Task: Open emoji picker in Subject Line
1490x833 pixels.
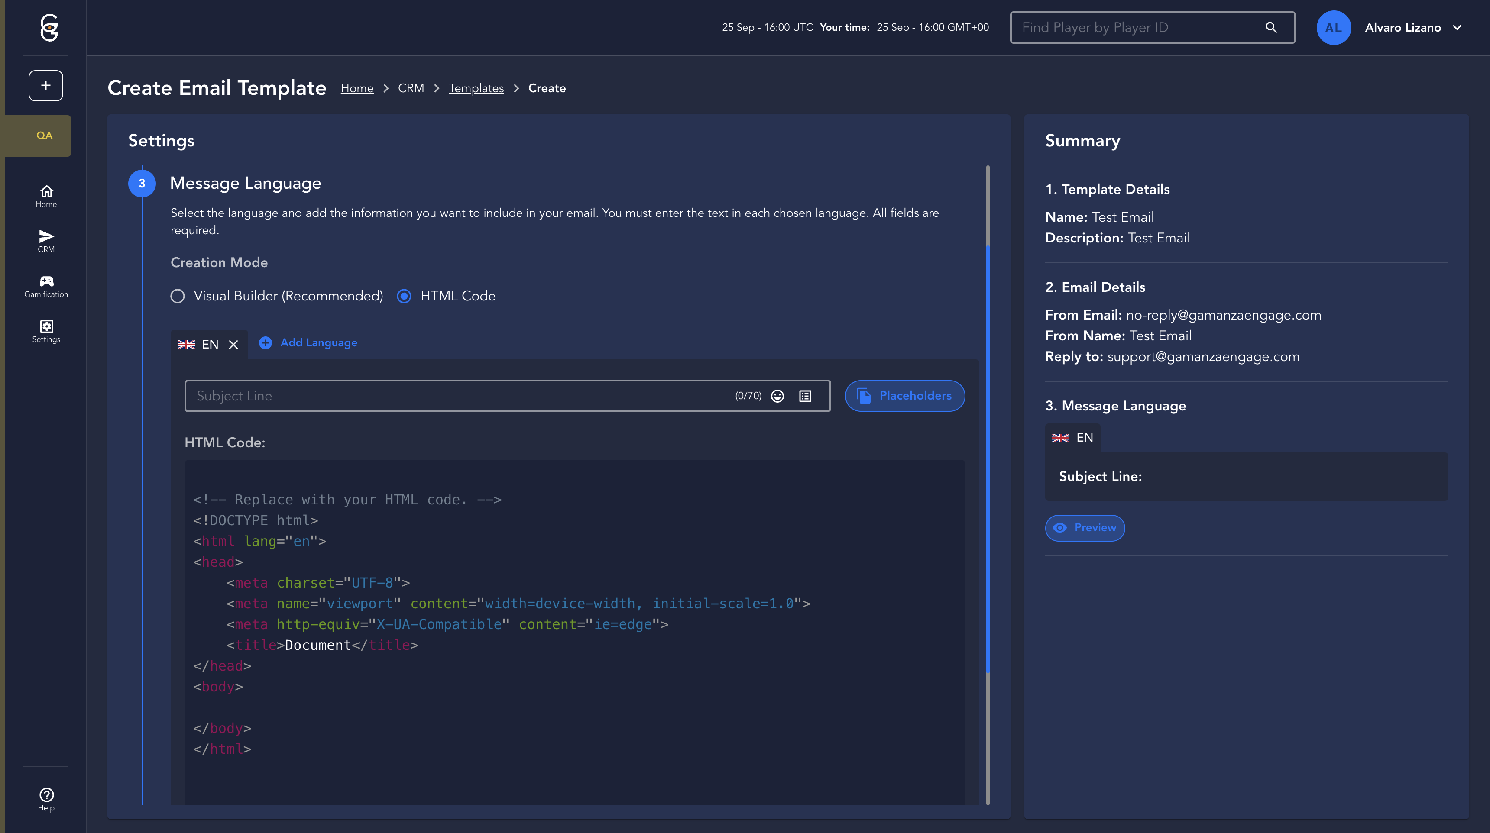Action: coord(777,396)
